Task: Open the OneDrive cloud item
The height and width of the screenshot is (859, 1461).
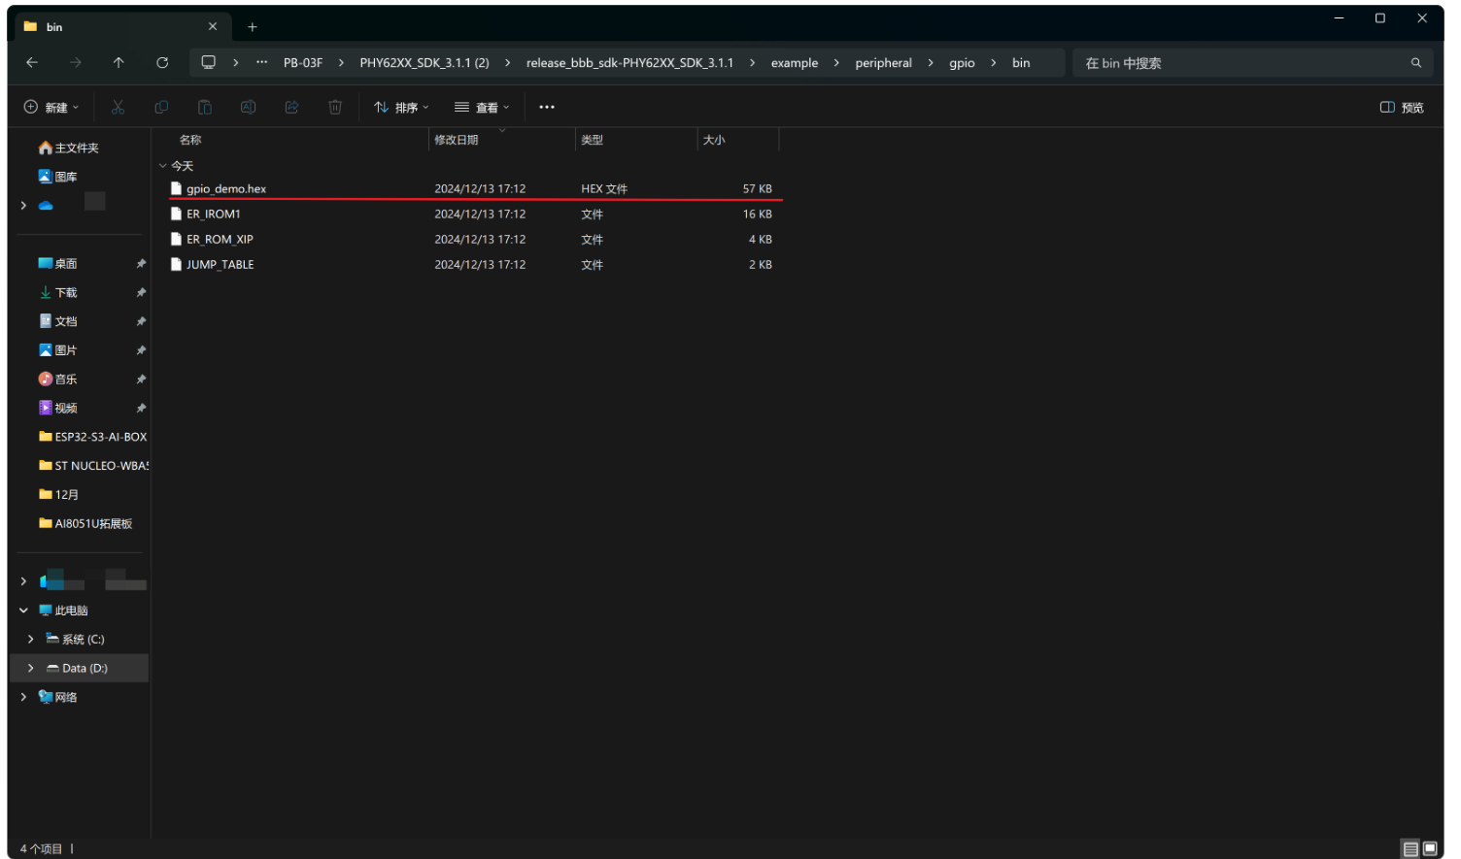Action: pos(46,205)
